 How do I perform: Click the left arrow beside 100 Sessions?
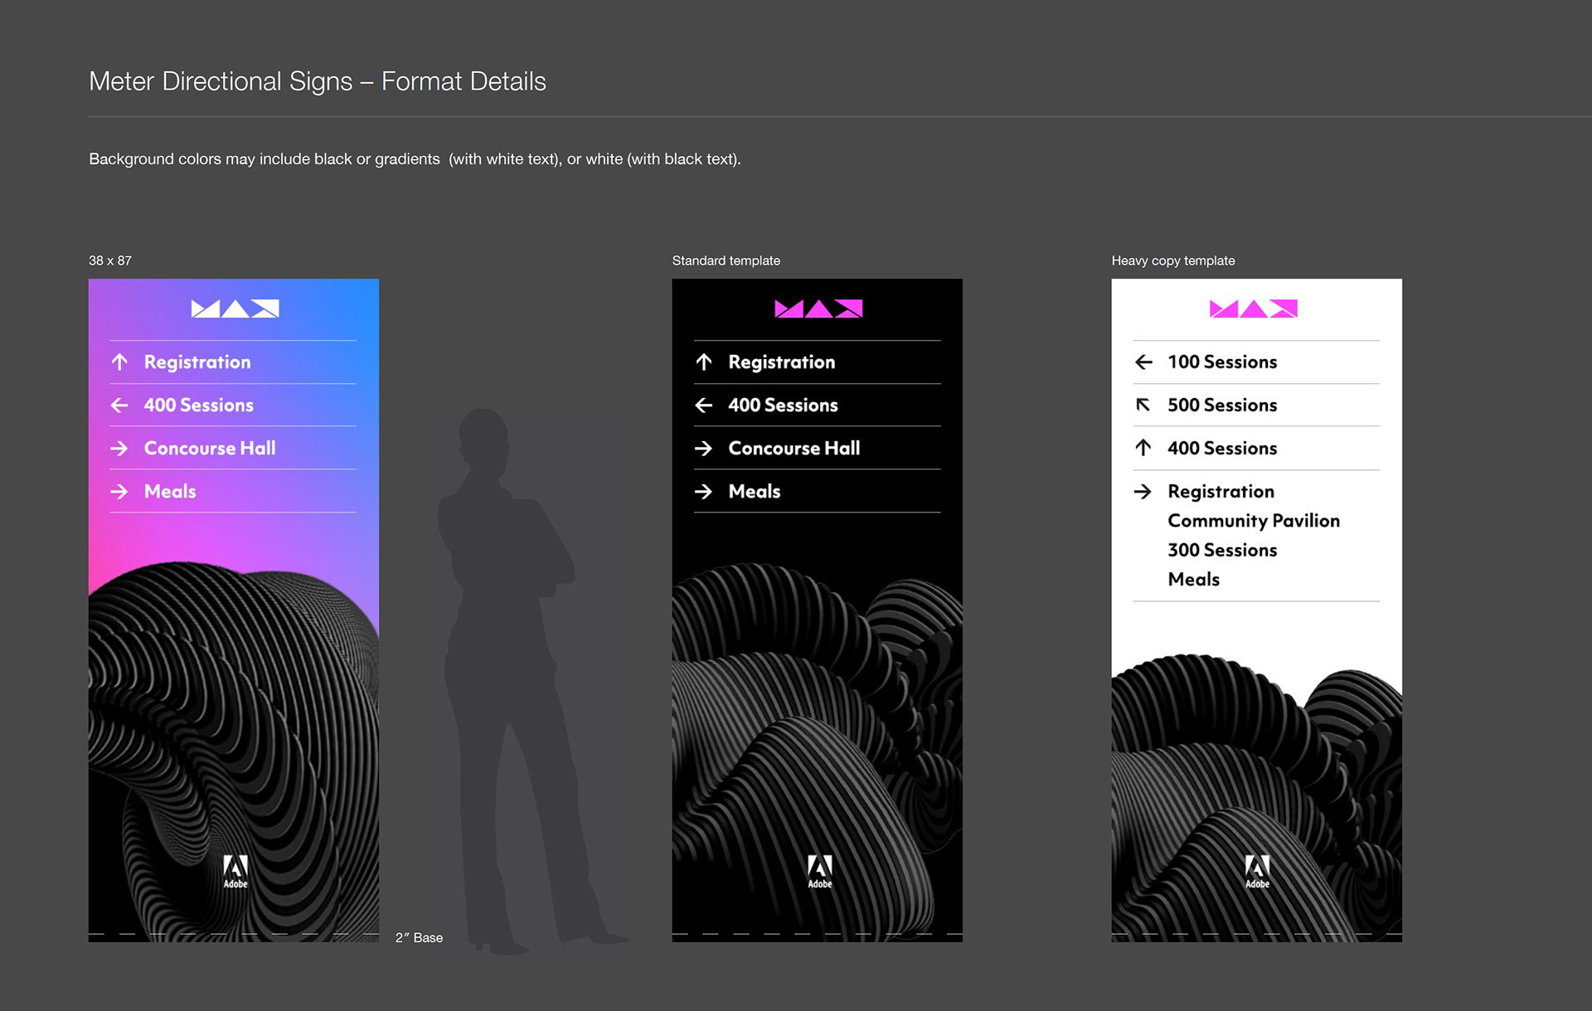tap(1143, 362)
